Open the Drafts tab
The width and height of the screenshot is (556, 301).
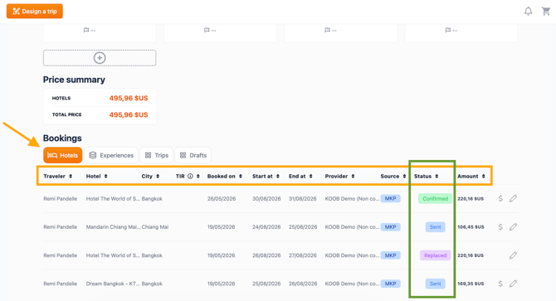193,155
